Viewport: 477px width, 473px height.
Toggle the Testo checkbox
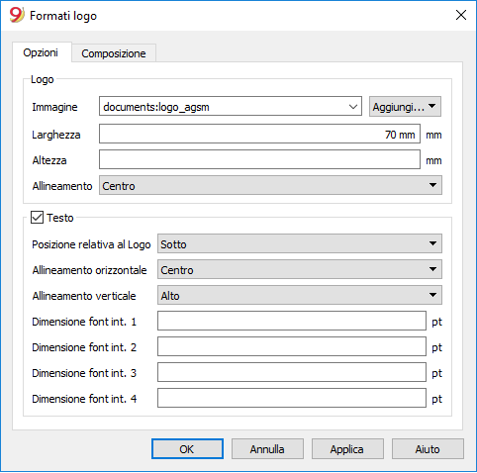pyautogui.click(x=37, y=218)
